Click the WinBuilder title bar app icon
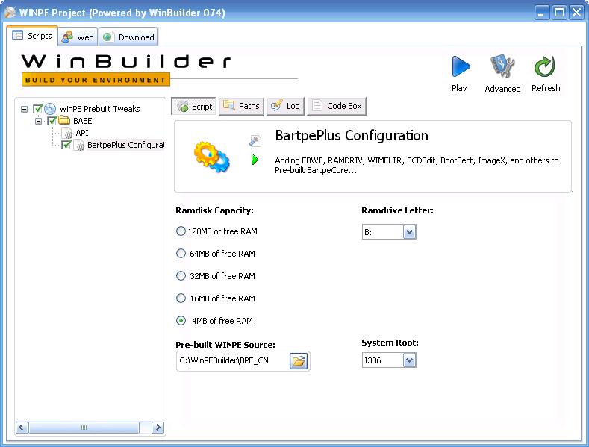 (10, 13)
